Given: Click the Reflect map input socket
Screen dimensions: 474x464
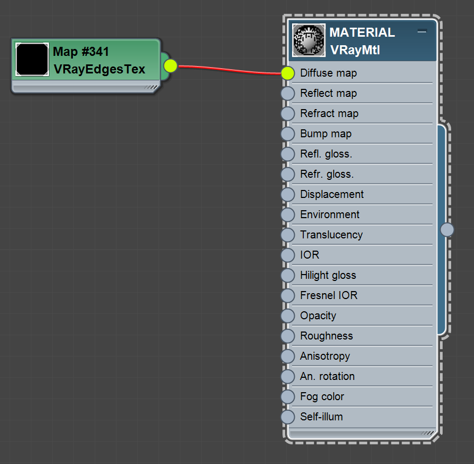Looking at the screenshot, I should [287, 94].
